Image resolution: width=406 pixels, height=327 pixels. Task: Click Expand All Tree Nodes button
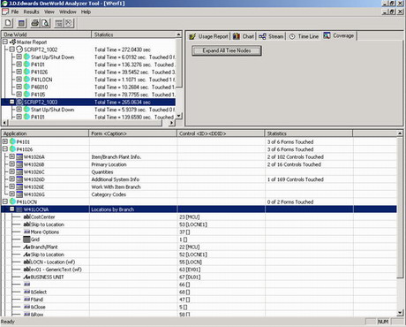pos(227,50)
